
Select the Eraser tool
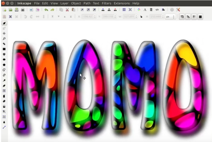click(x=4, y=101)
